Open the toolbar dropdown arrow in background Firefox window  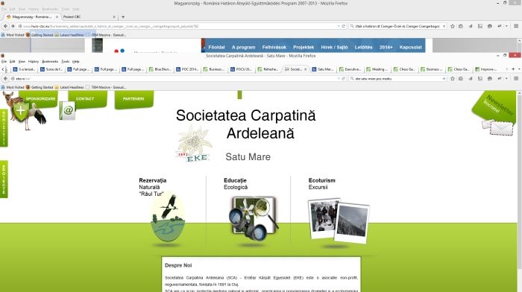(x=506, y=26)
